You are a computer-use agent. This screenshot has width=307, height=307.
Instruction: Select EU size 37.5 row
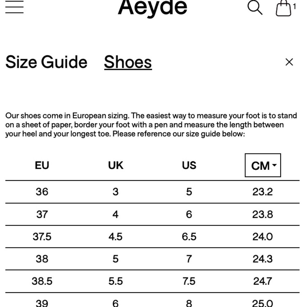point(42,236)
